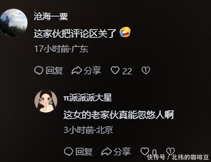The image size is (211, 162).
Task: Click share arrow icon under second comment
Action: coord(106,152)
